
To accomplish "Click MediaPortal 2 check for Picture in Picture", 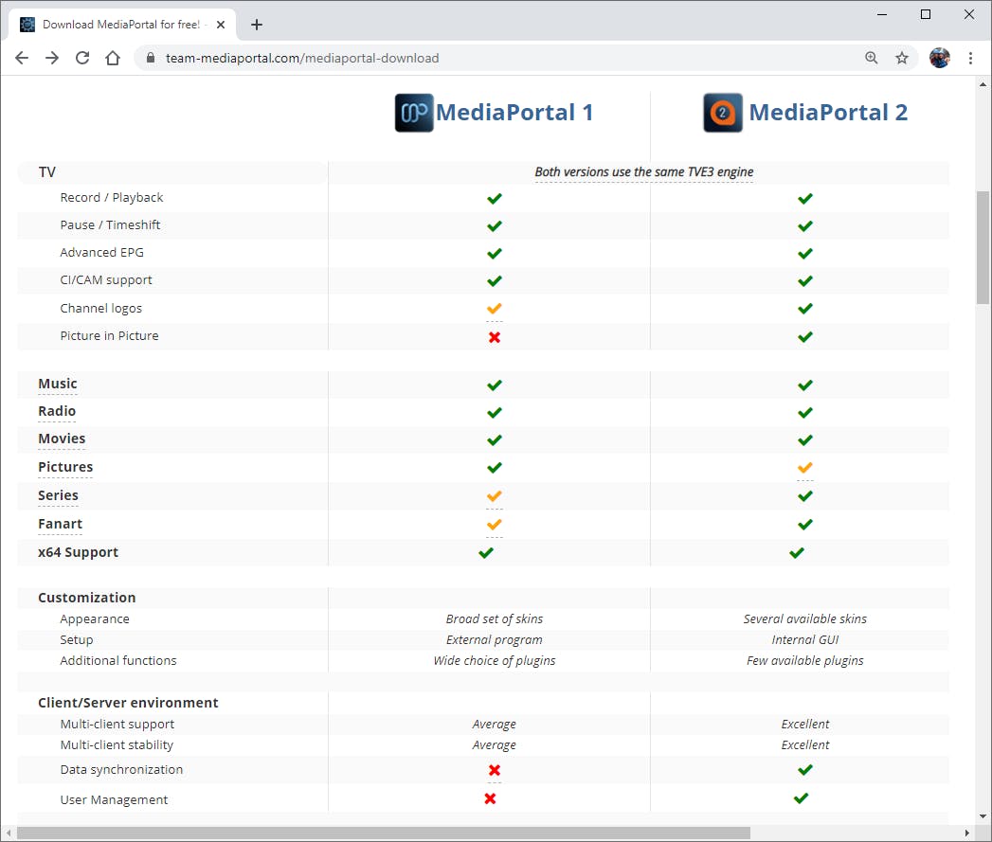I will (x=804, y=337).
